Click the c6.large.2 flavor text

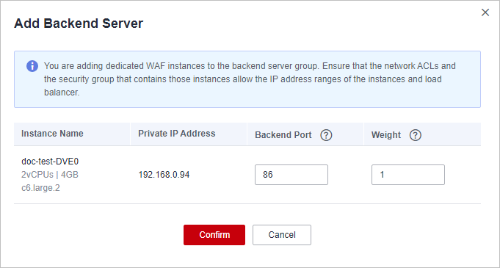point(40,188)
